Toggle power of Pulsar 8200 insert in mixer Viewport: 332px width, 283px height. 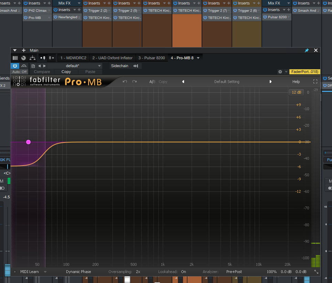tap(265, 17)
